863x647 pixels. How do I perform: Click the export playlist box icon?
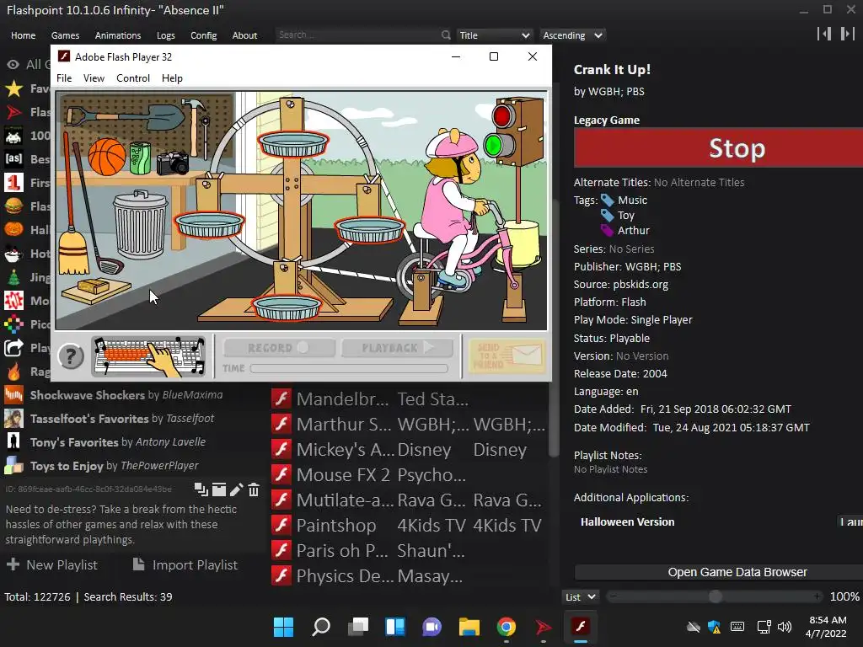(219, 489)
